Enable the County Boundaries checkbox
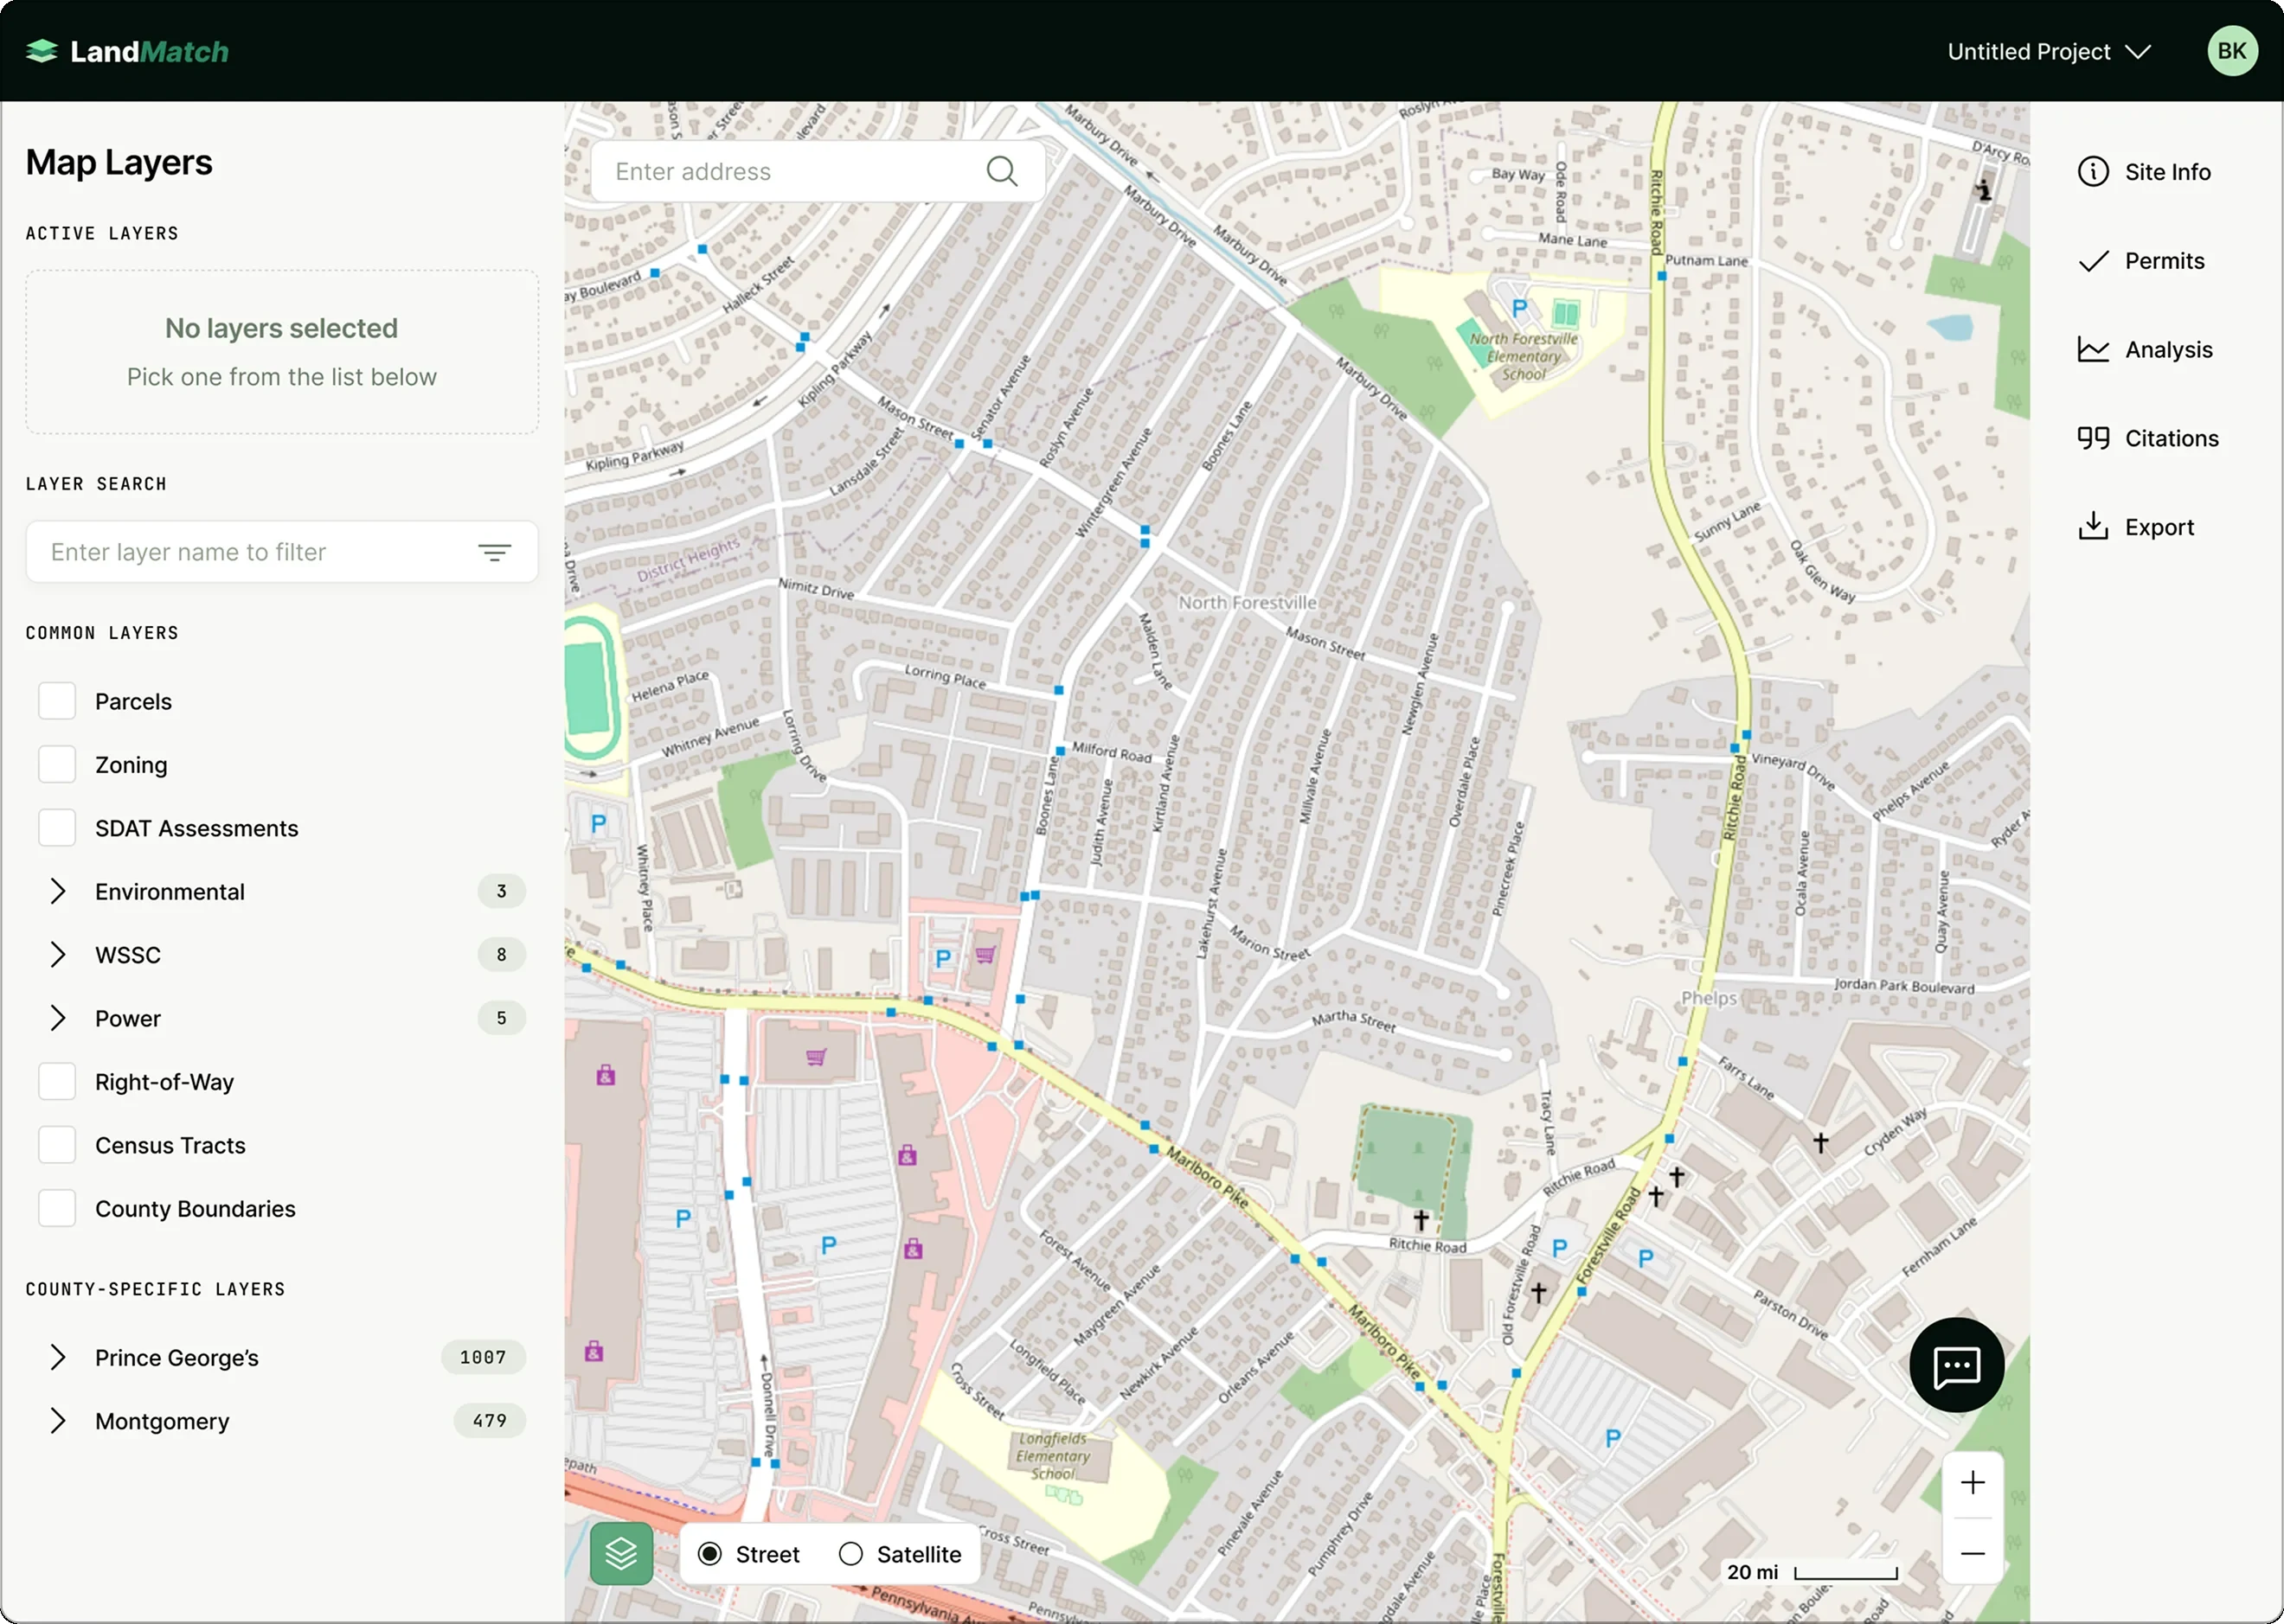This screenshot has height=1624, width=2284. click(x=57, y=1208)
